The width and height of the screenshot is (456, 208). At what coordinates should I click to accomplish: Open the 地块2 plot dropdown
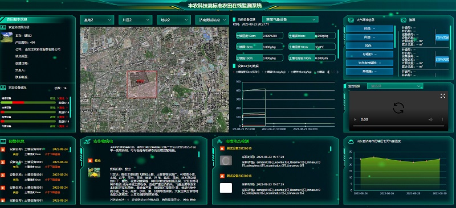tap(174, 20)
